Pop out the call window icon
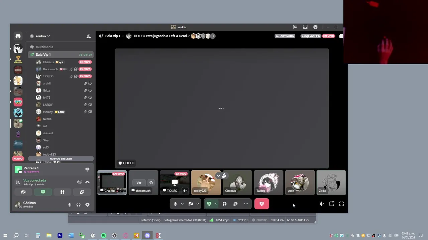 pos(332,204)
